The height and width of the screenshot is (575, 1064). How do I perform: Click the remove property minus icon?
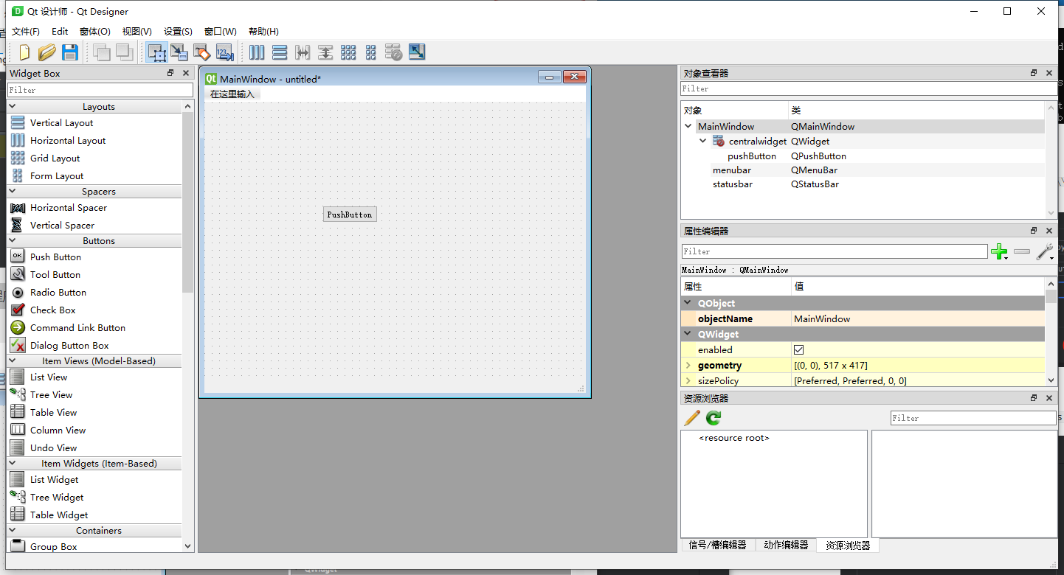(1022, 252)
